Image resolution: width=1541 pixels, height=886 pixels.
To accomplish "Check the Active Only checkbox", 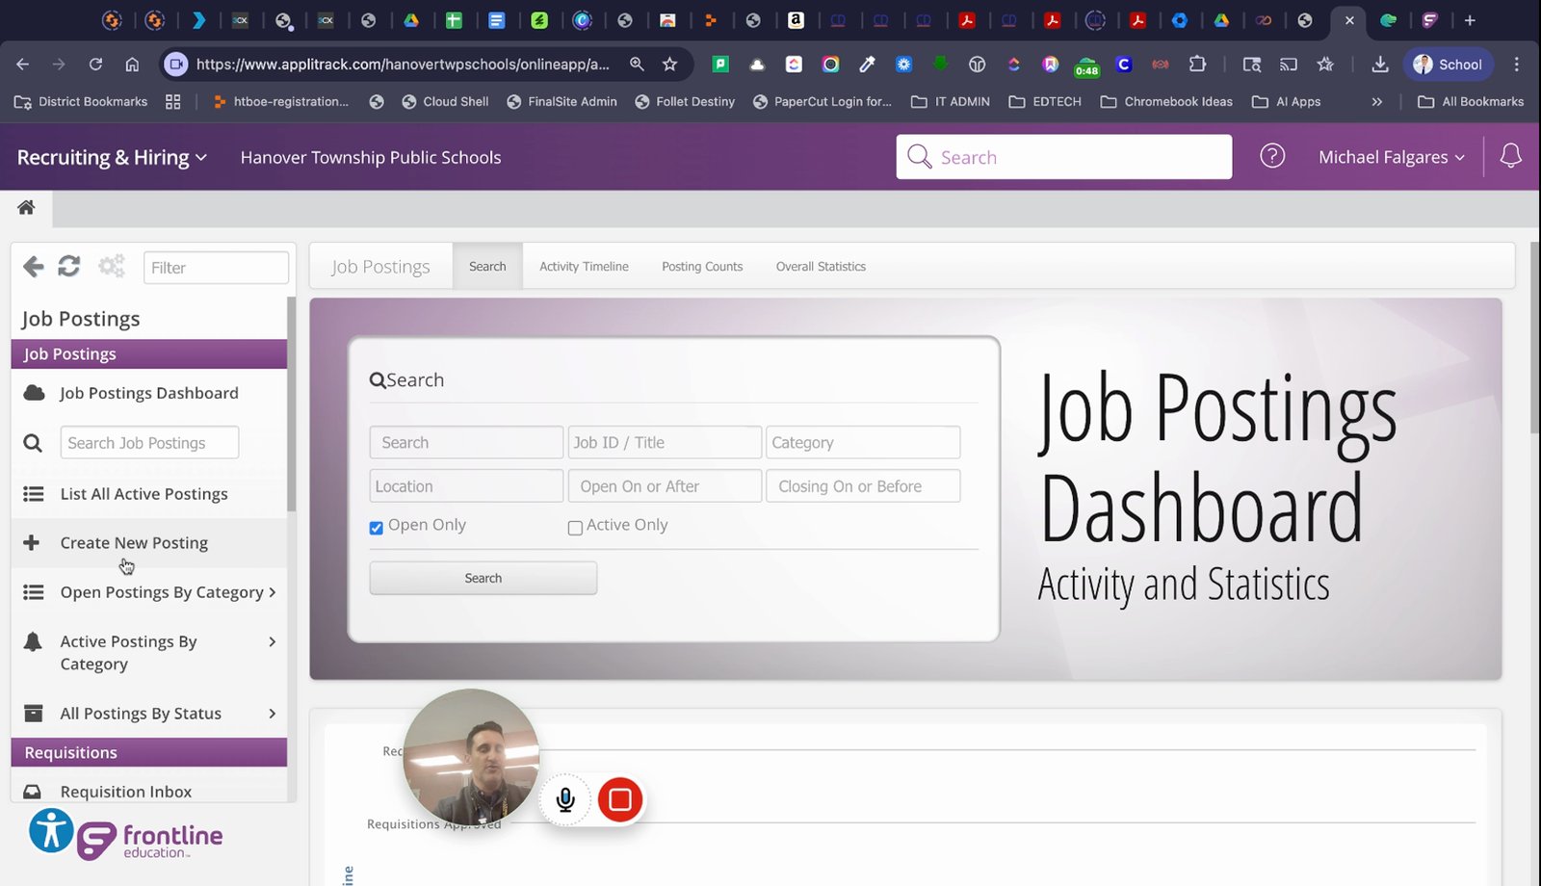I will [575, 527].
